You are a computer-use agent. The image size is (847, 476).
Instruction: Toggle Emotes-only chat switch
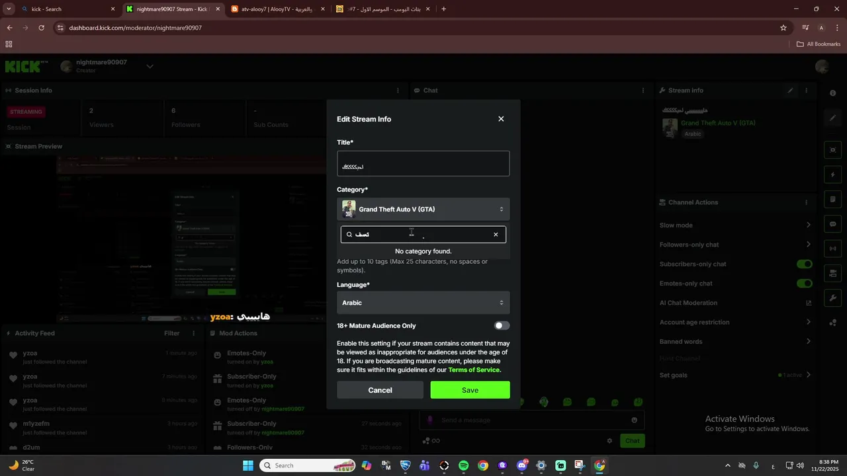pyautogui.click(x=804, y=284)
